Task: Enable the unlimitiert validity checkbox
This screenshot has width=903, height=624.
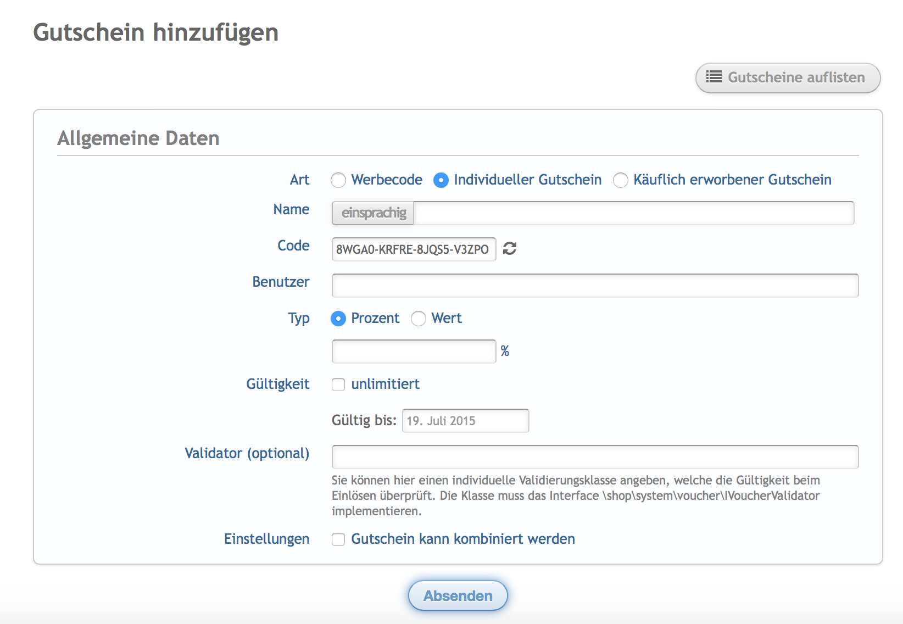Action: [338, 385]
